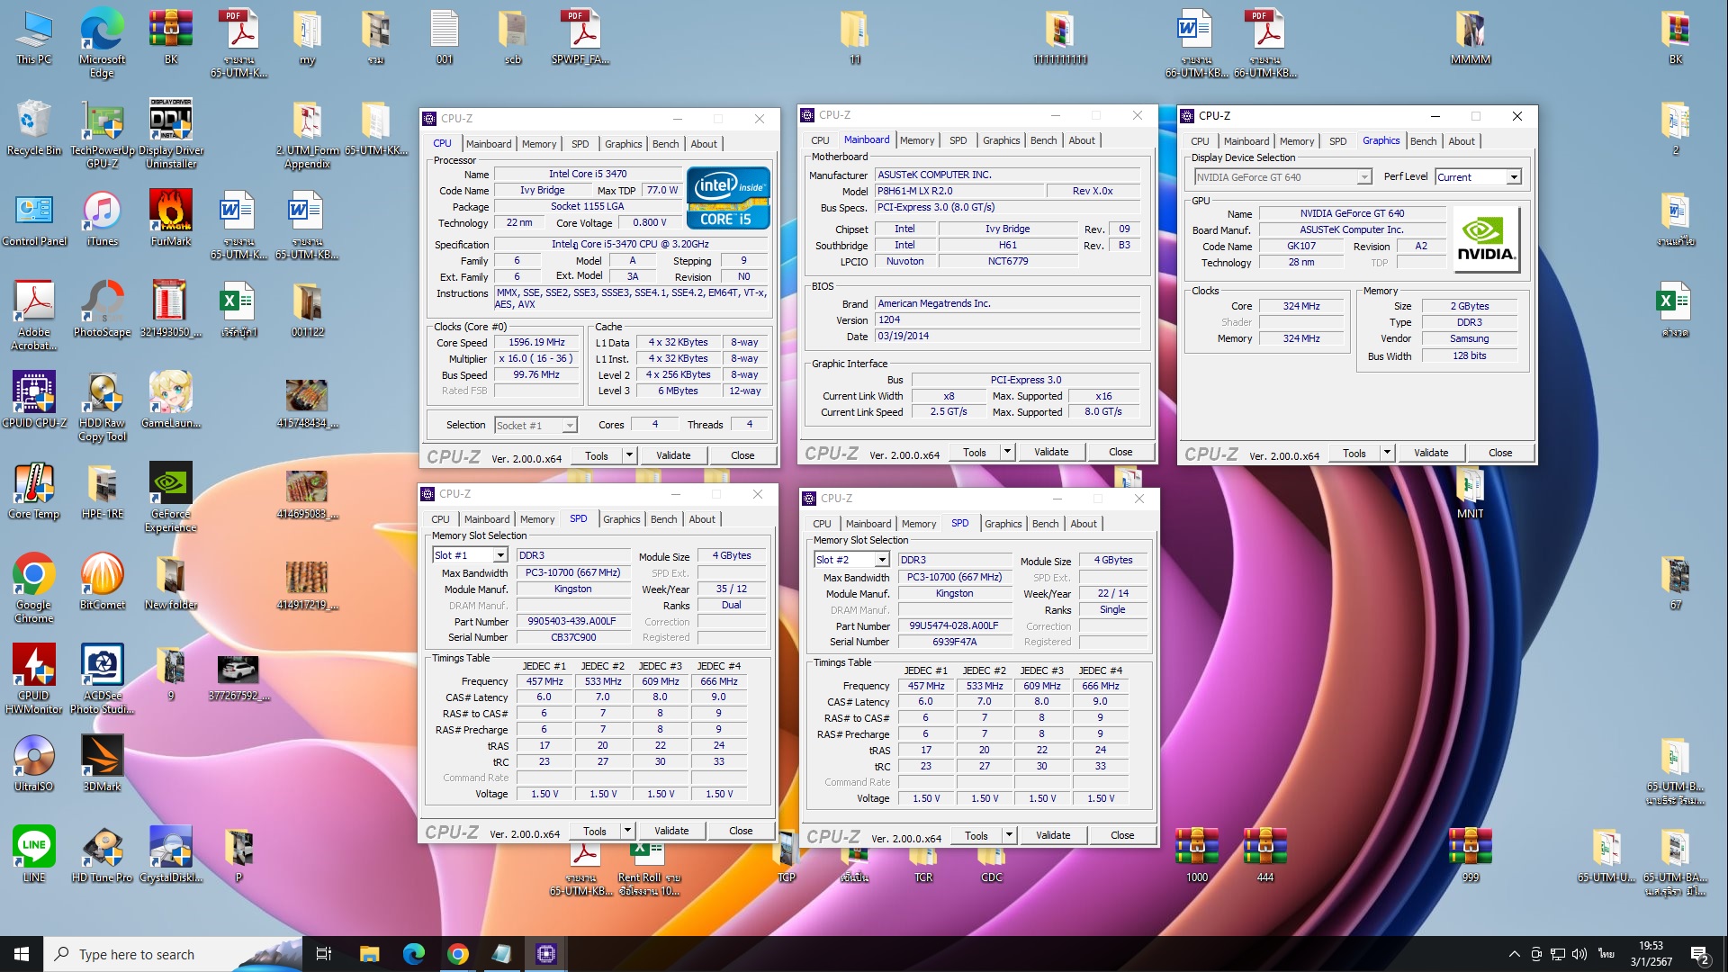
Task: Open the Slot #1 memory slot dropdown
Action: click(x=499, y=556)
